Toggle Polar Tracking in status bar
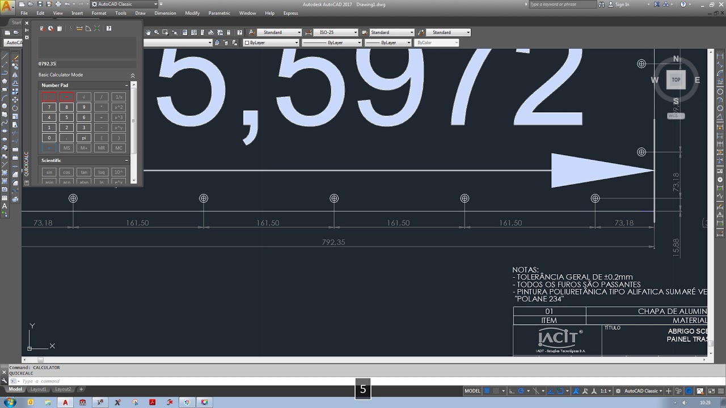 (521, 391)
